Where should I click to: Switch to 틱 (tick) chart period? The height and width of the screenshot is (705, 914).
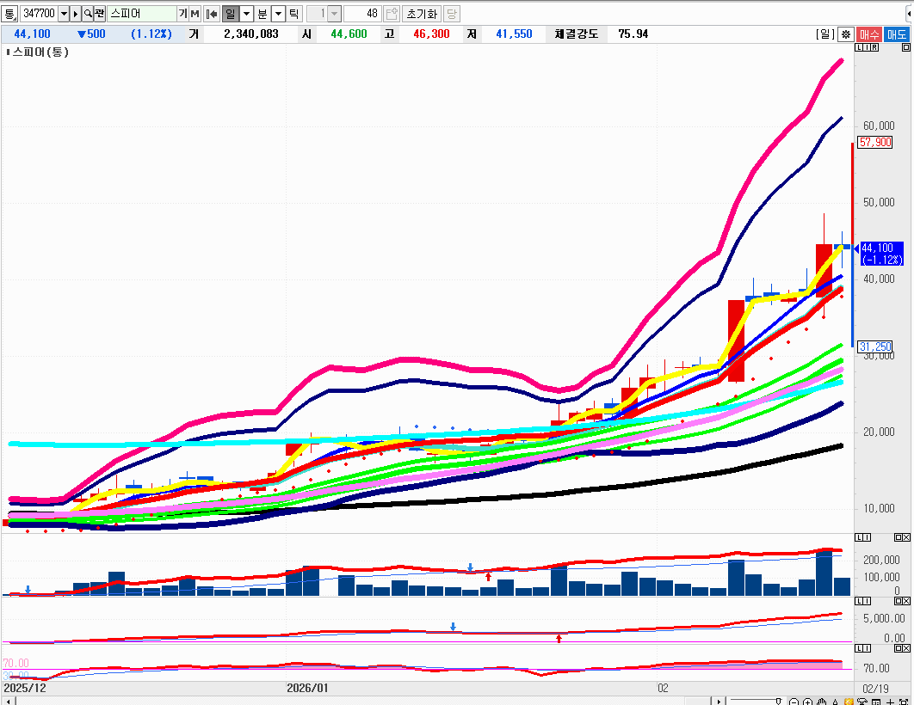pyautogui.click(x=293, y=14)
